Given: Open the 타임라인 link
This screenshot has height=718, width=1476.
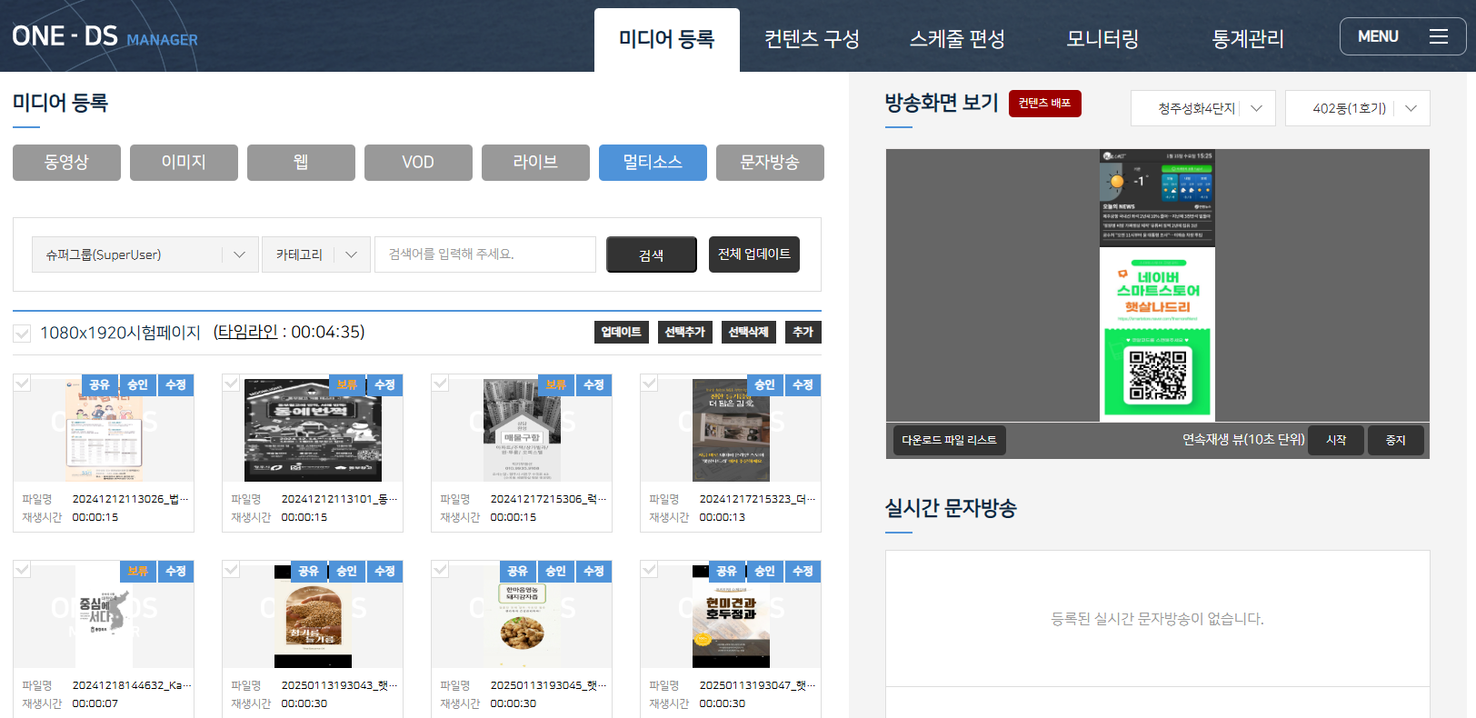Looking at the screenshot, I should 247,332.
